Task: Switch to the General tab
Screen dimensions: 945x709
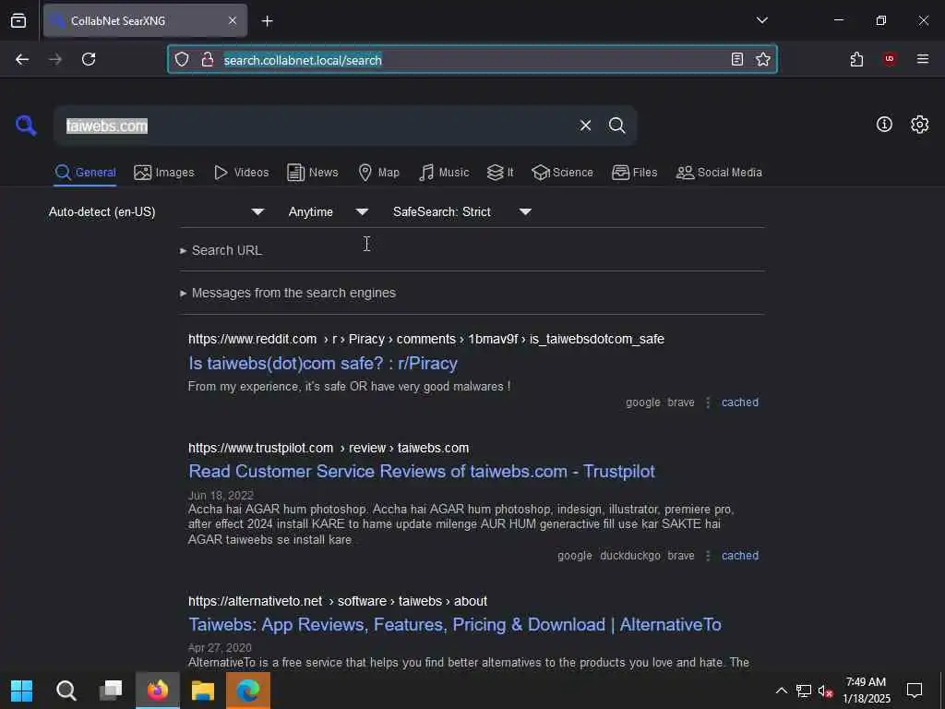Action: (x=85, y=173)
